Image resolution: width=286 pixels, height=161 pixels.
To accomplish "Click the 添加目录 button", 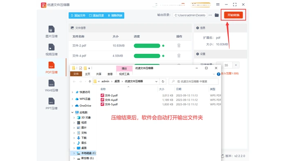I will pyautogui.click(x=96, y=15).
